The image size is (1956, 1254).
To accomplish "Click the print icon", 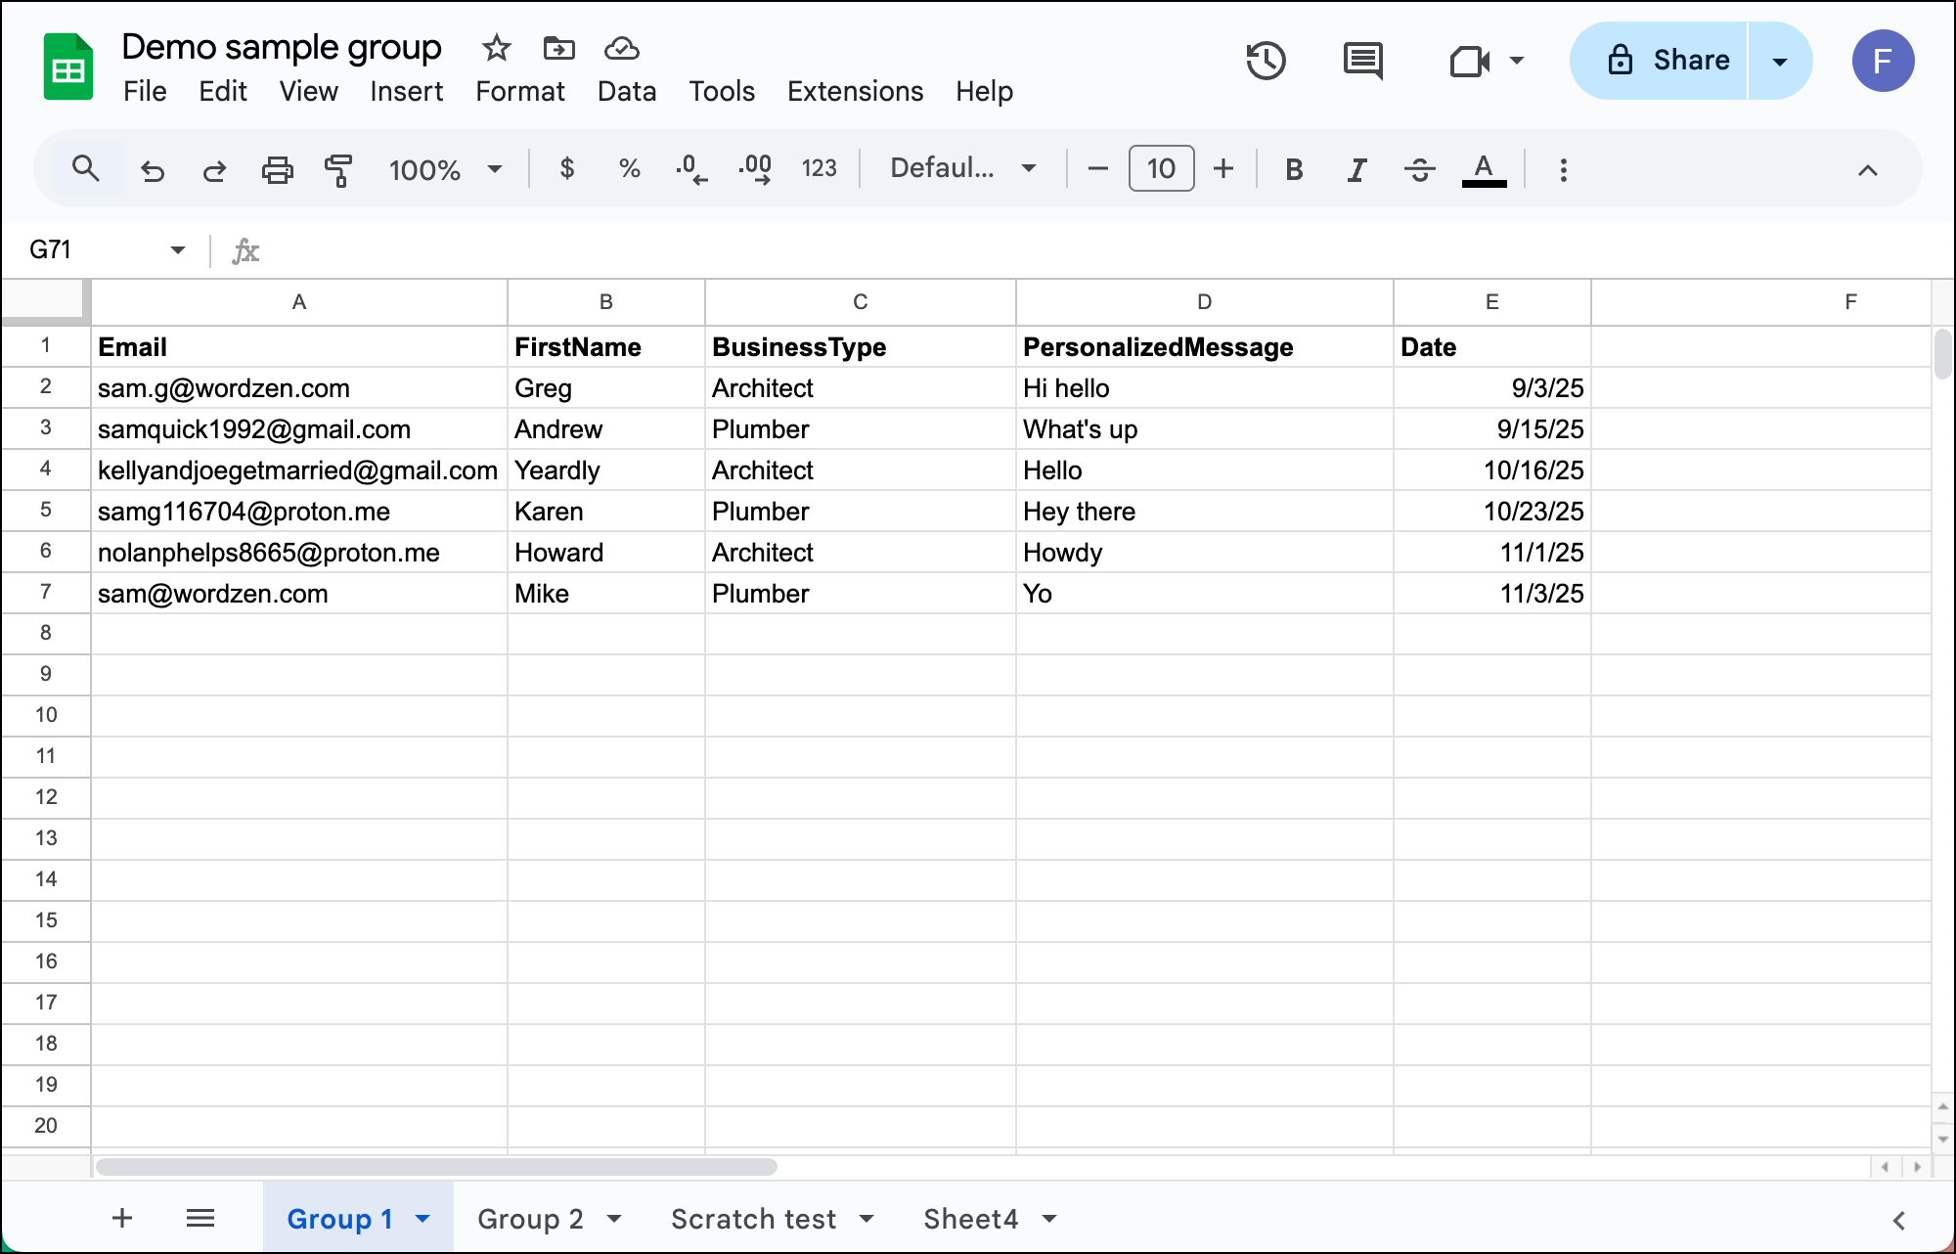I will 277,168.
